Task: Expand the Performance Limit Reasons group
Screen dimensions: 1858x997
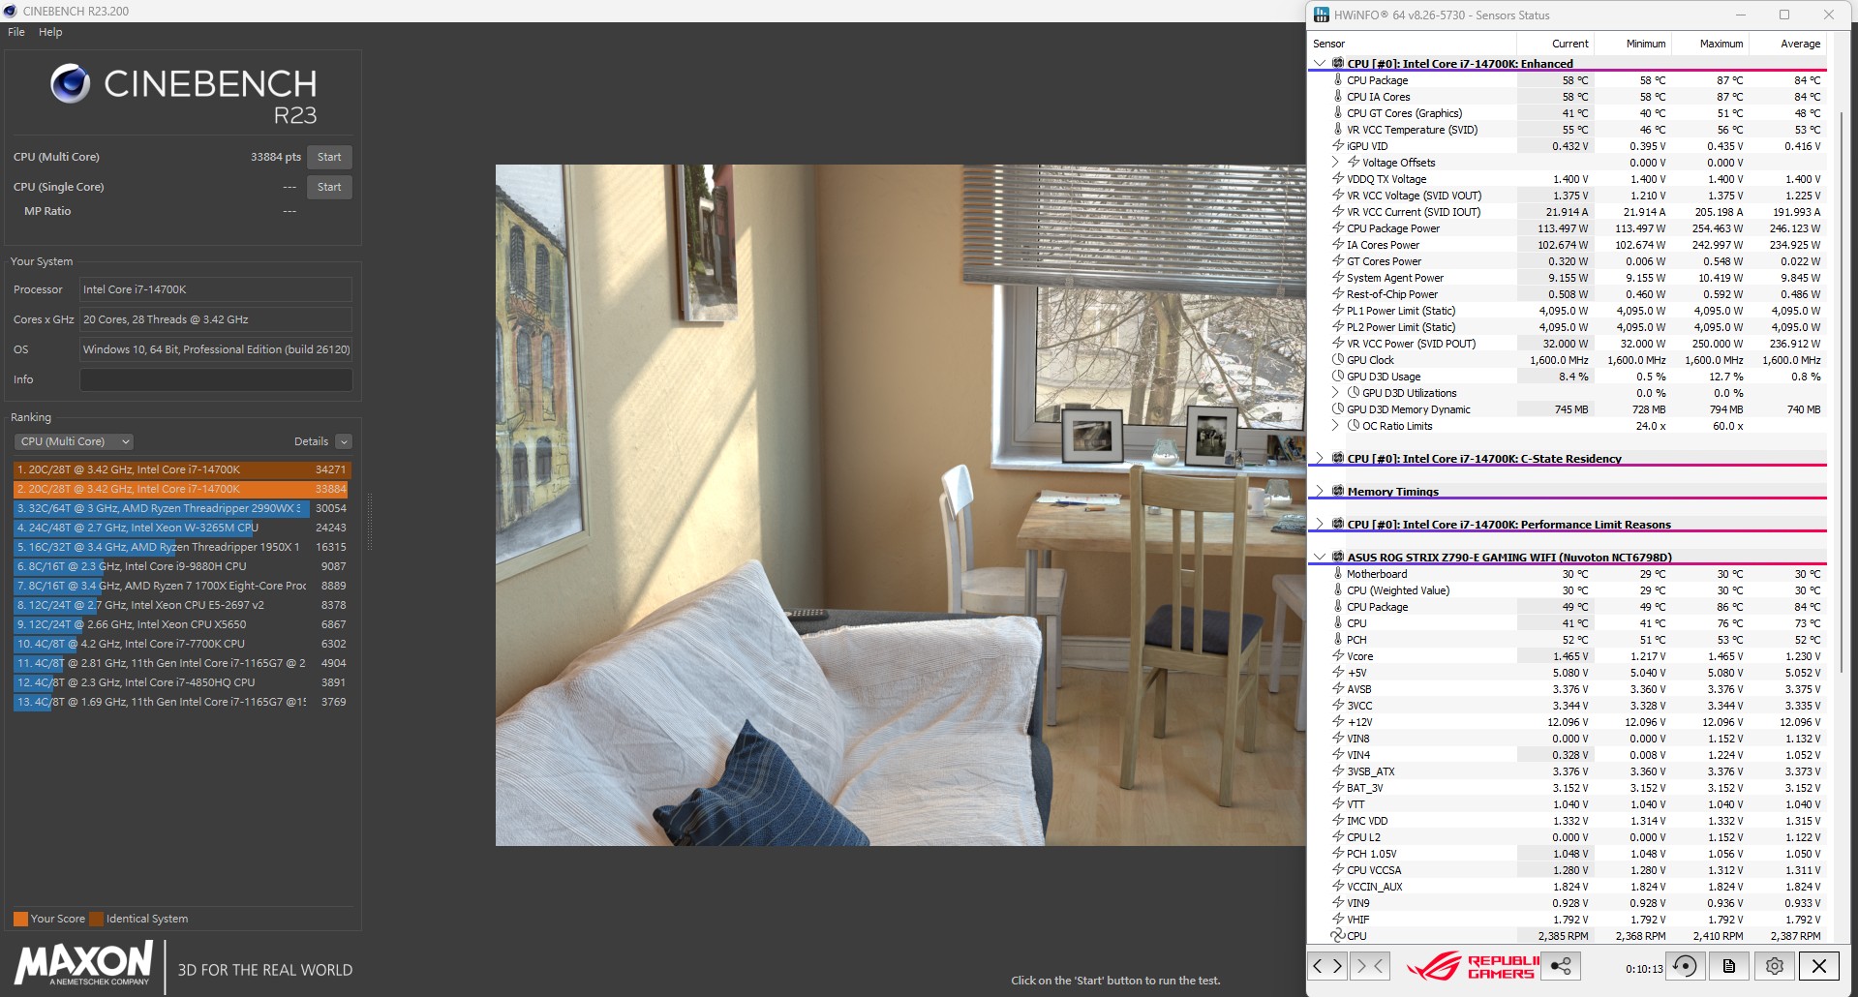Action: (1319, 525)
